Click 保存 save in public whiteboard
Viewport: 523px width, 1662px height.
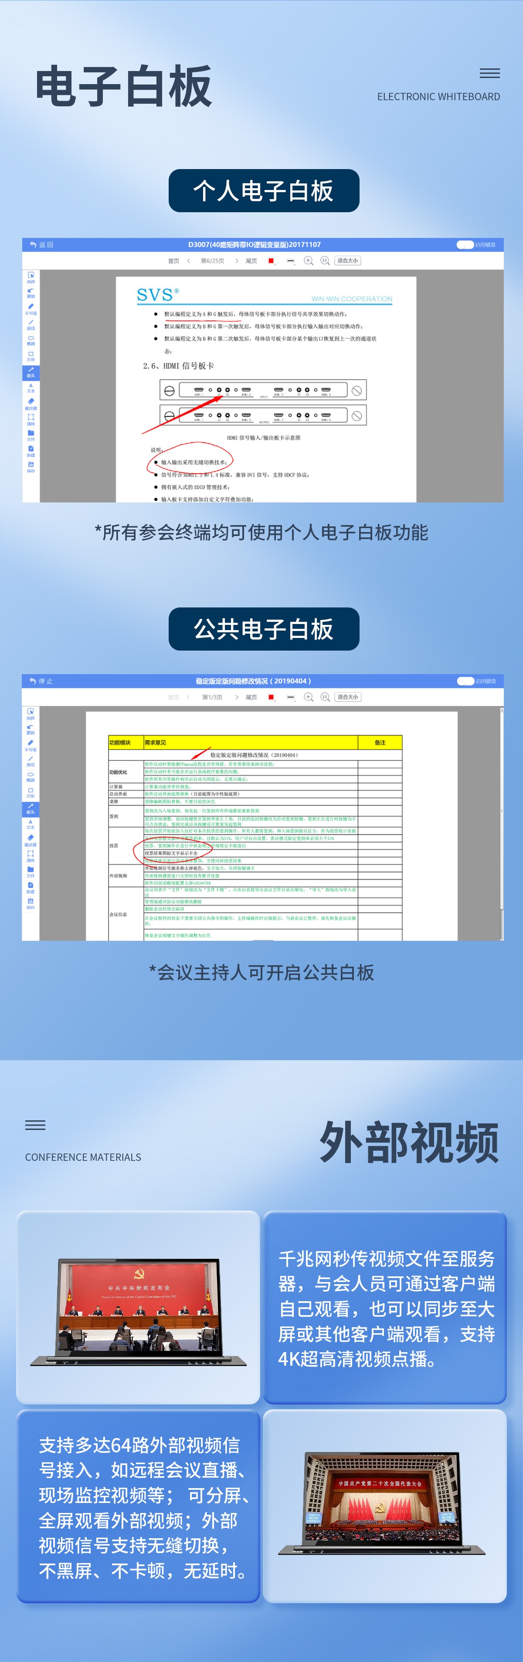tap(31, 903)
